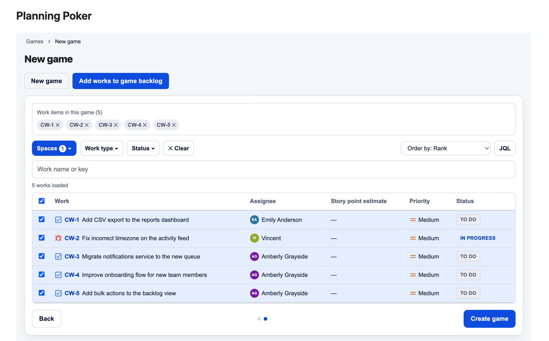Open the Order by: Rank selector
The height and width of the screenshot is (341, 549).
(x=446, y=149)
